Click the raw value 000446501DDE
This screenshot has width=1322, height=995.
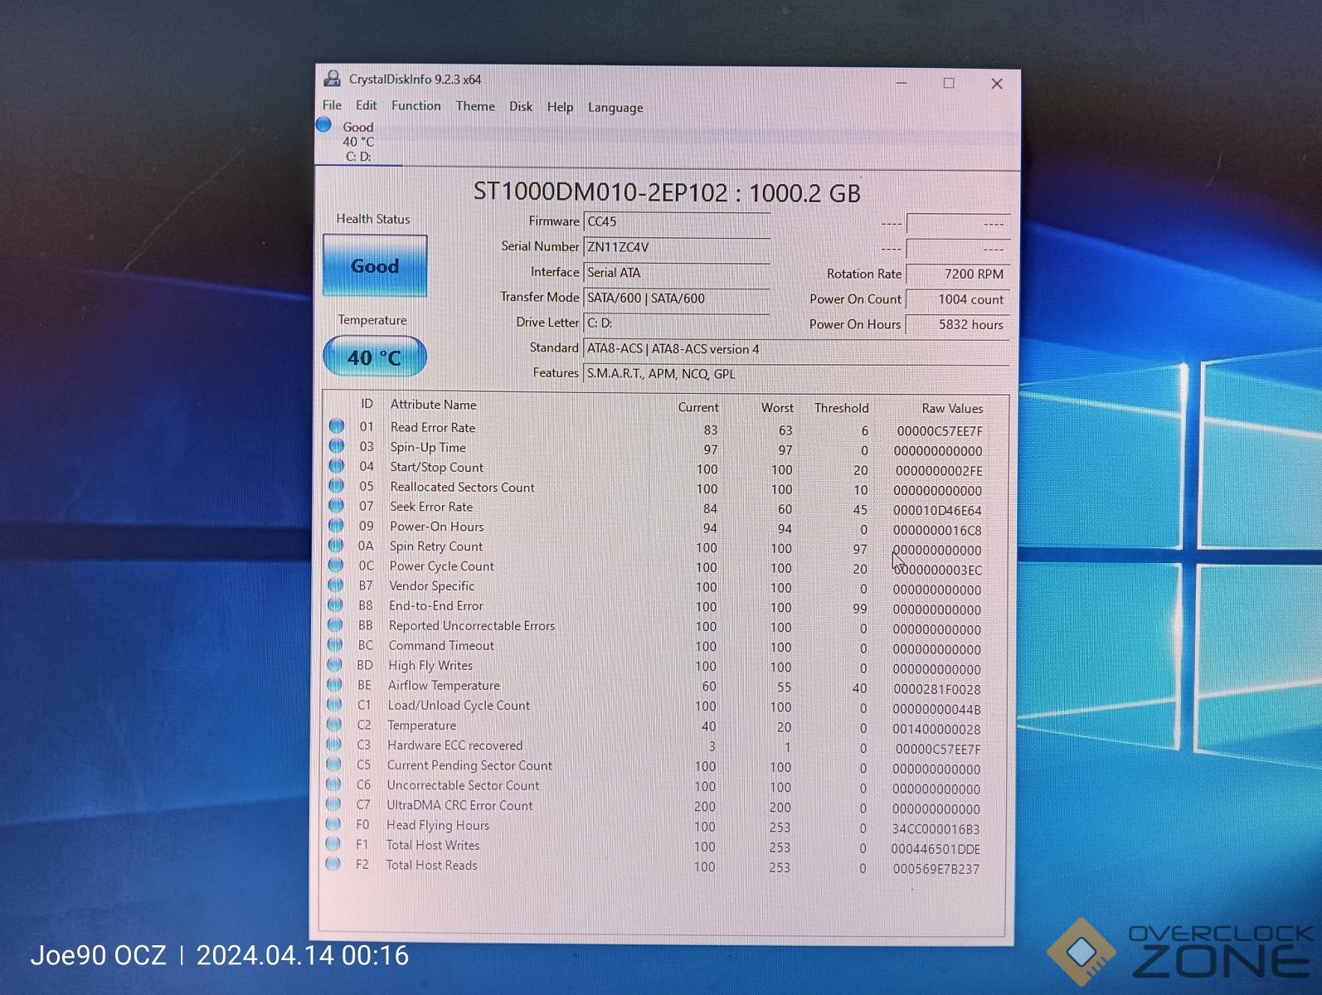(x=936, y=849)
